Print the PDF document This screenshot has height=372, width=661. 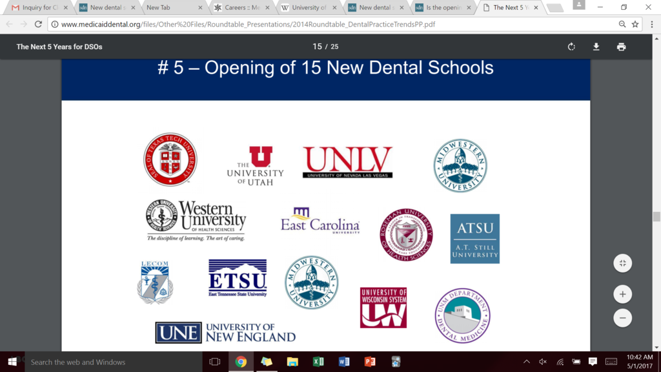[621, 46]
